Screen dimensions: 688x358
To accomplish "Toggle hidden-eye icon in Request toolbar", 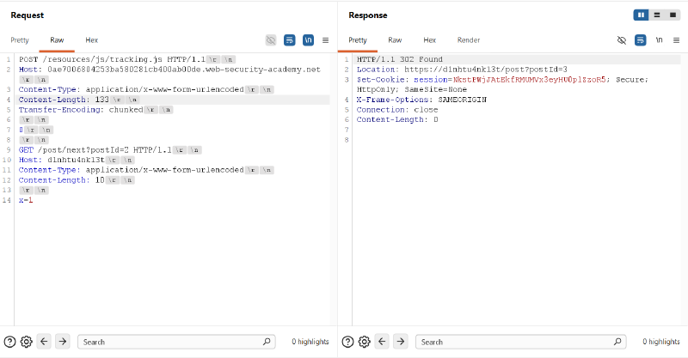I will coord(271,40).
